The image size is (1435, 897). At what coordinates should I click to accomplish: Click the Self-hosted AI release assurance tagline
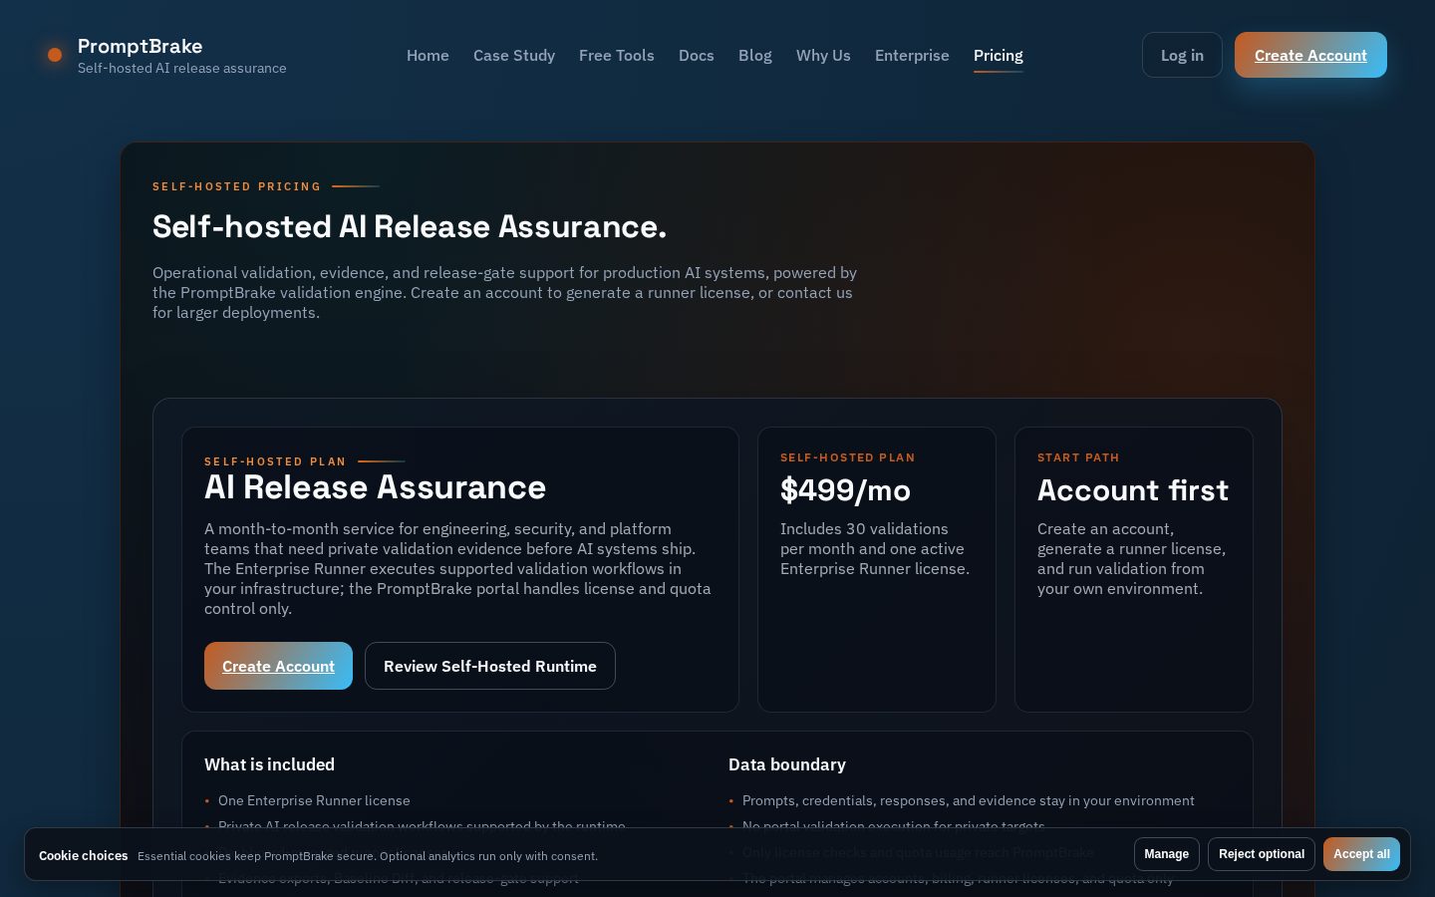coord(182,68)
